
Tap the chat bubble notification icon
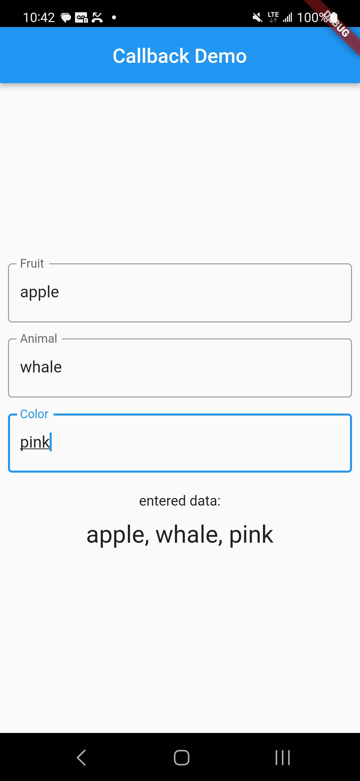click(65, 17)
